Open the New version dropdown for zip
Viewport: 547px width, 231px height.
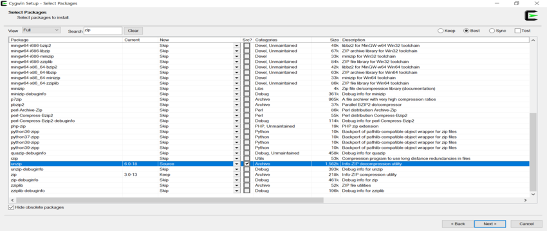[x=237, y=175]
